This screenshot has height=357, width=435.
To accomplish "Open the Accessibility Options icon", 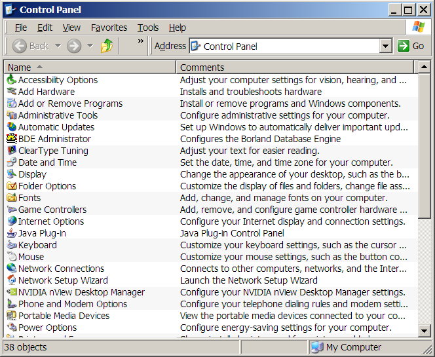I will 12,80.
